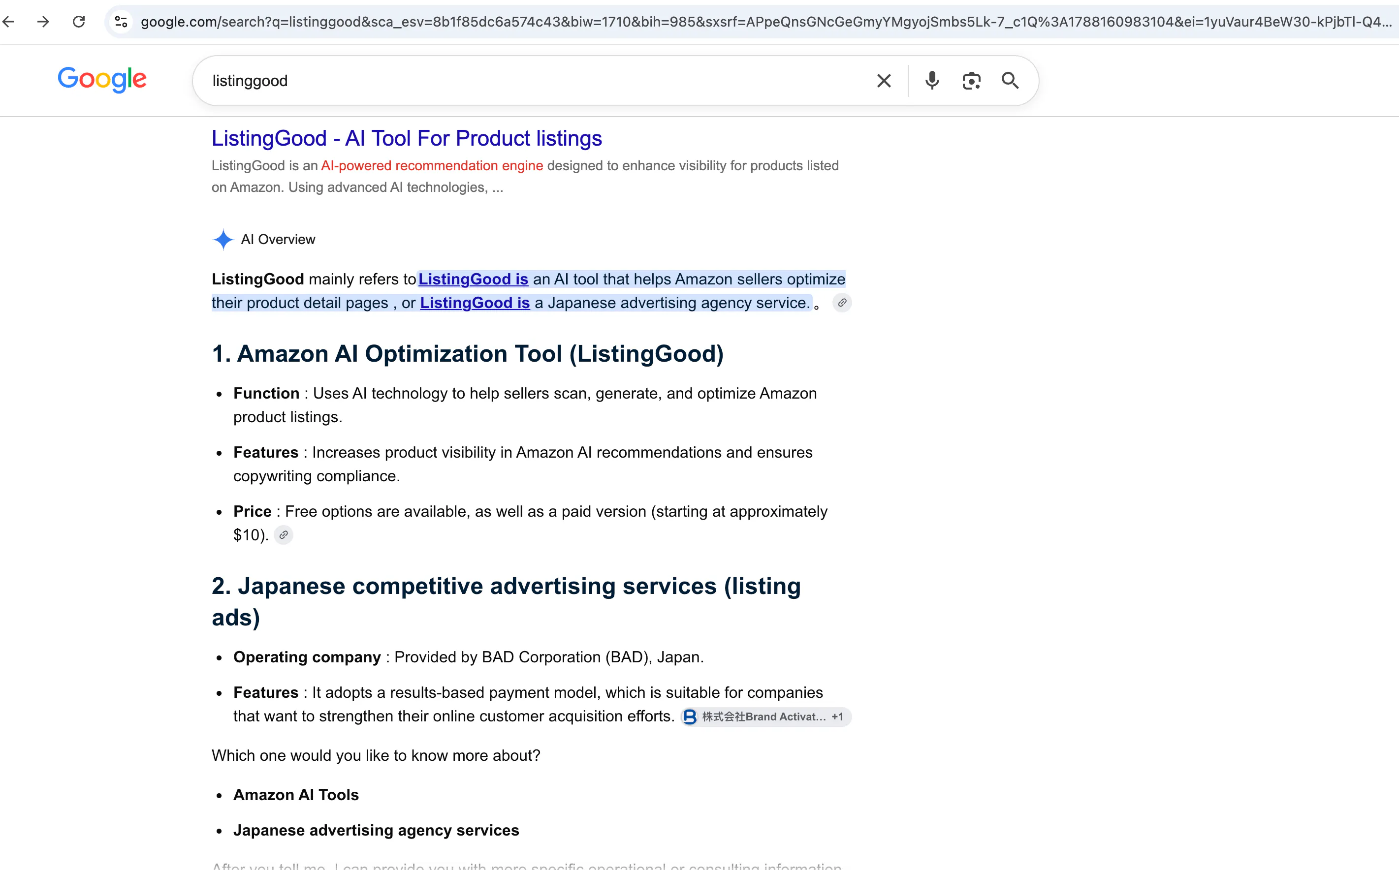Click the browser address bar URL

pyautogui.click(x=765, y=22)
